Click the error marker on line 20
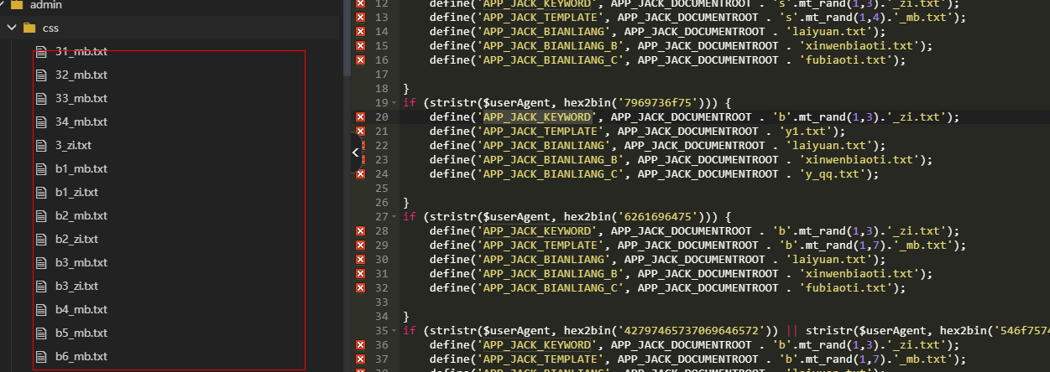The width and height of the screenshot is (1050, 372). click(360, 117)
